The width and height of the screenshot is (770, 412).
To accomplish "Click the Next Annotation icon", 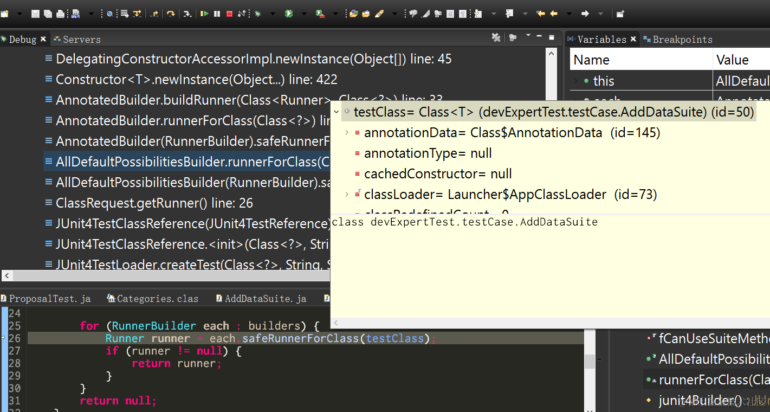I will [478, 14].
